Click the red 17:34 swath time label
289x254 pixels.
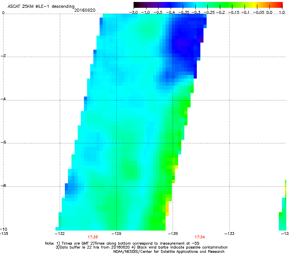point(200,237)
